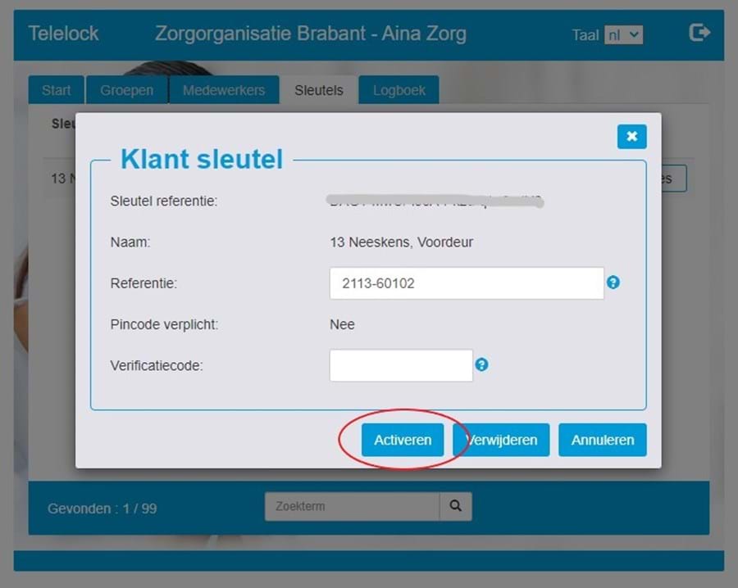Open the Taal language dropdown
This screenshot has width=738, height=588.
tap(626, 34)
